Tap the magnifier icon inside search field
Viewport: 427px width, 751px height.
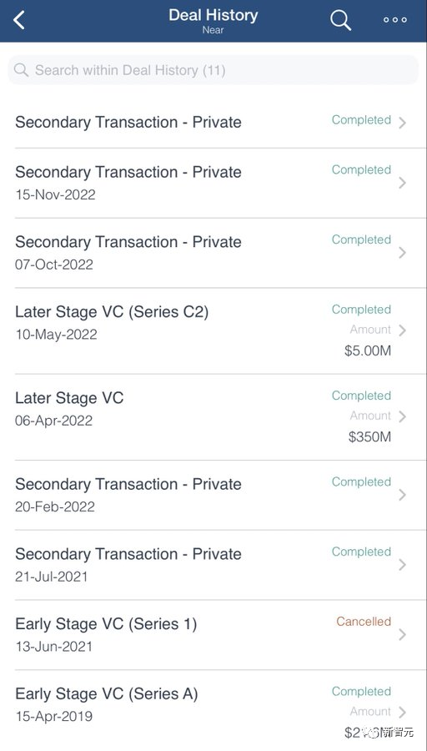[x=21, y=70]
